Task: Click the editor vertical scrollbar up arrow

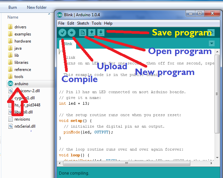Action: pos(217,52)
